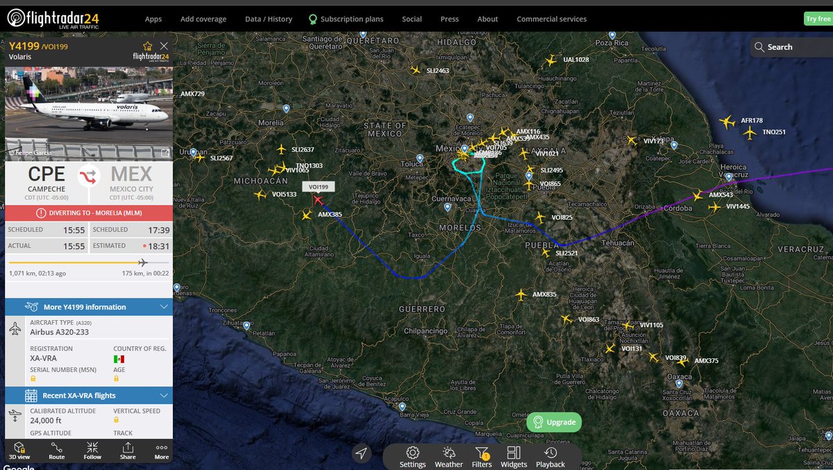The width and height of the screenshot is (833, 470).
Task: Click the VOI199 callsign label on map
Action: 319,187
